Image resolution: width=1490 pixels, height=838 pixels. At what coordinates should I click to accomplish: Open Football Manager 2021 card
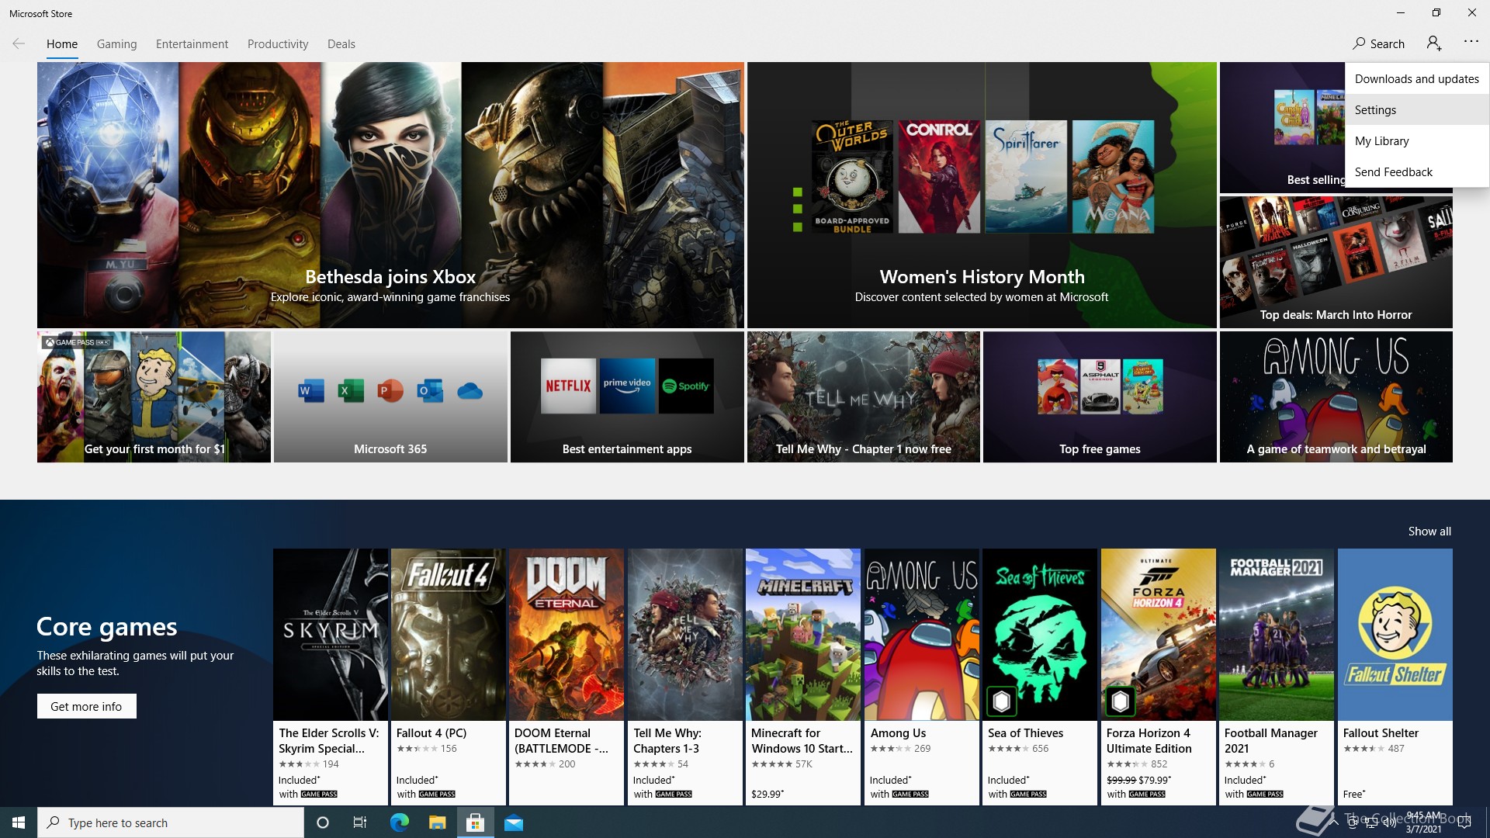[x=1277, y=677]
